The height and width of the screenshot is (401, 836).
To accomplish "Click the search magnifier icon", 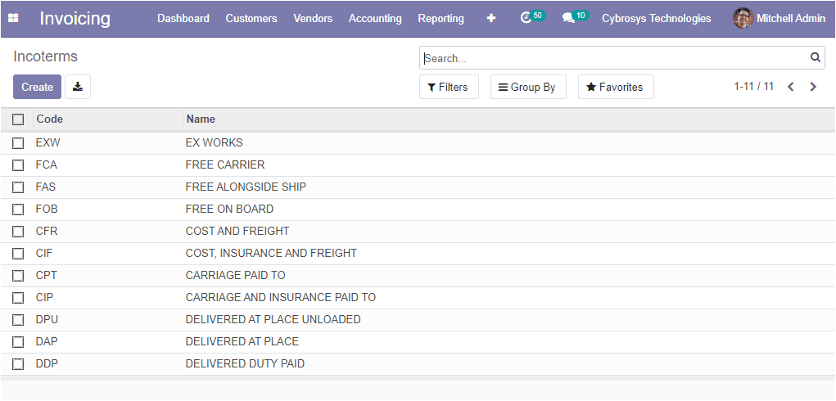I will (x=816, y=57).
